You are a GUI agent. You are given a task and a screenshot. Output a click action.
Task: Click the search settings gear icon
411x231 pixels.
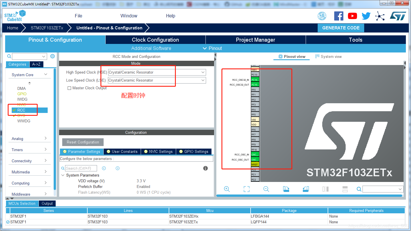pos(52,56)
